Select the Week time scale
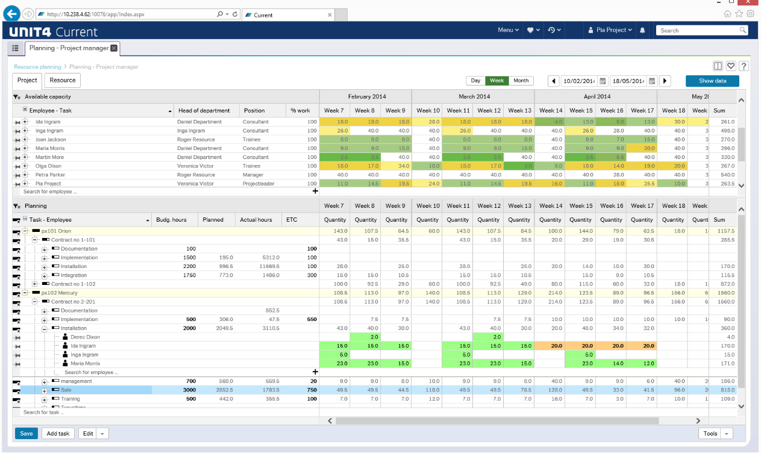 pos(497,81)
